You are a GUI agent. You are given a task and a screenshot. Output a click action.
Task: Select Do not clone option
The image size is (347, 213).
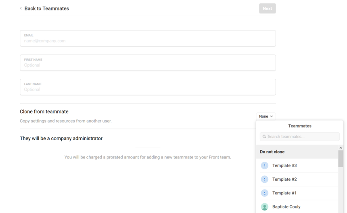pos(297,152)
